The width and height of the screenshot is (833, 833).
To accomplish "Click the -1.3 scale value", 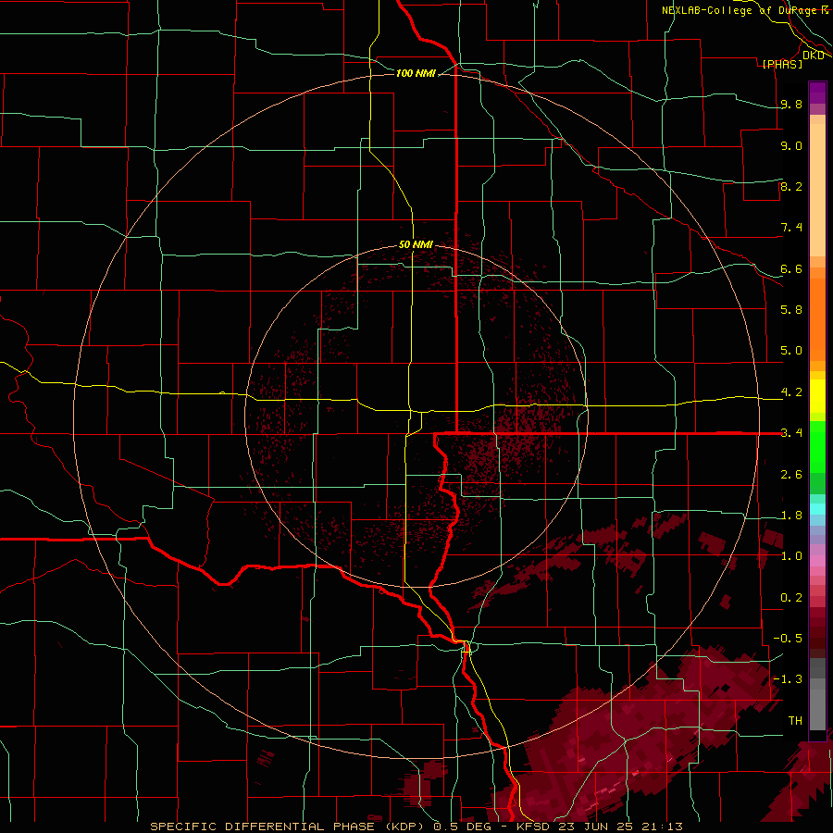I will point(788,679).
